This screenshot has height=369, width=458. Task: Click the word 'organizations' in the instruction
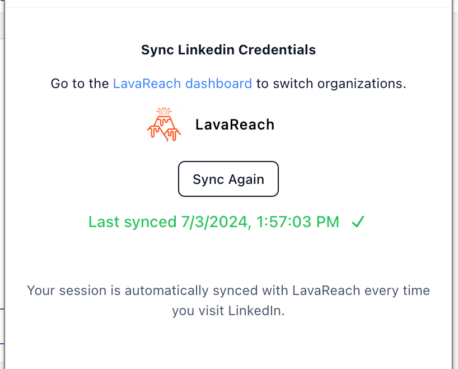point(361,84)
